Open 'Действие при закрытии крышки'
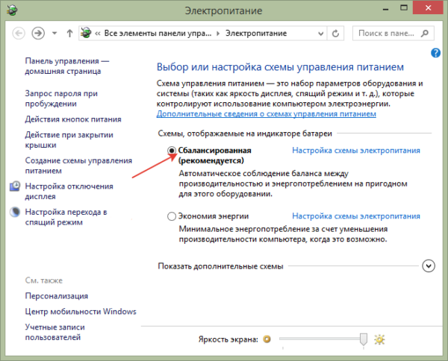This screenshot has height=361, width=448. pos(69,139)
